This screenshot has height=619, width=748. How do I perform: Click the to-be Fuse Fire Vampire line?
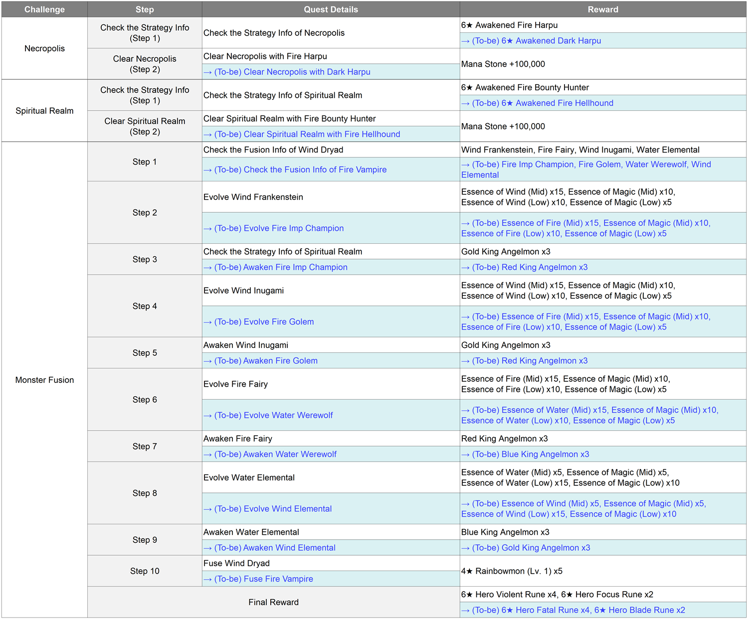coord(263,579)
